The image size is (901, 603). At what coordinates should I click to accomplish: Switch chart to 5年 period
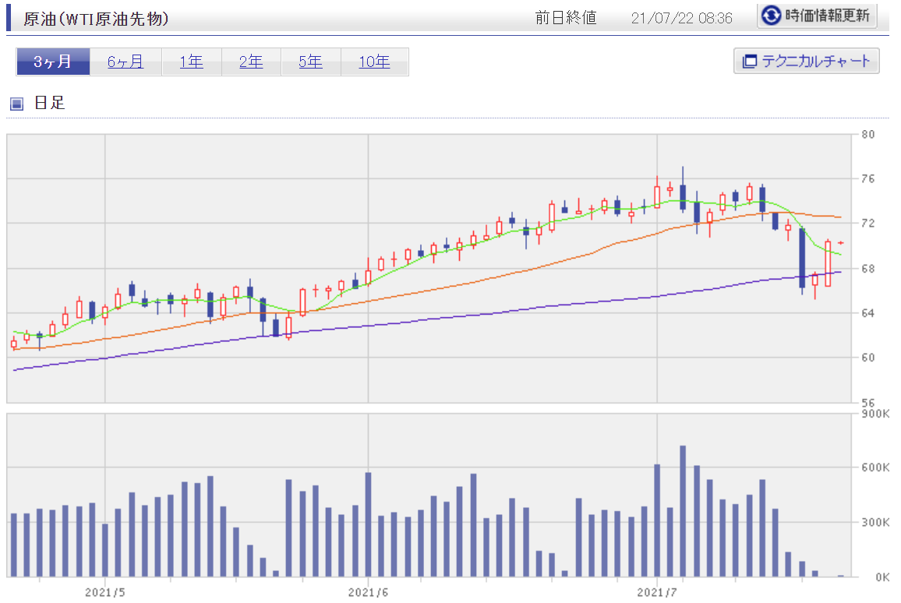[x=310, y=62]
